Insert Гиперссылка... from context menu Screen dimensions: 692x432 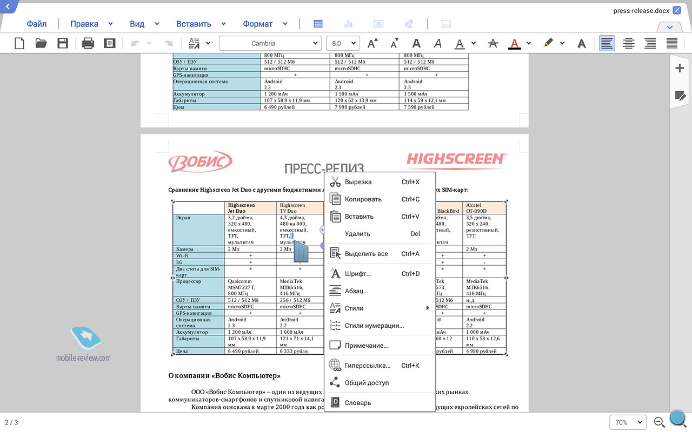coord(380,366)
